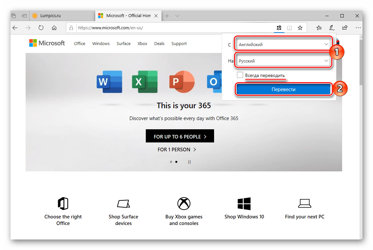Open the favorites hub icon
The width and height of the screenshot is (373, 250).
[319, 28]
